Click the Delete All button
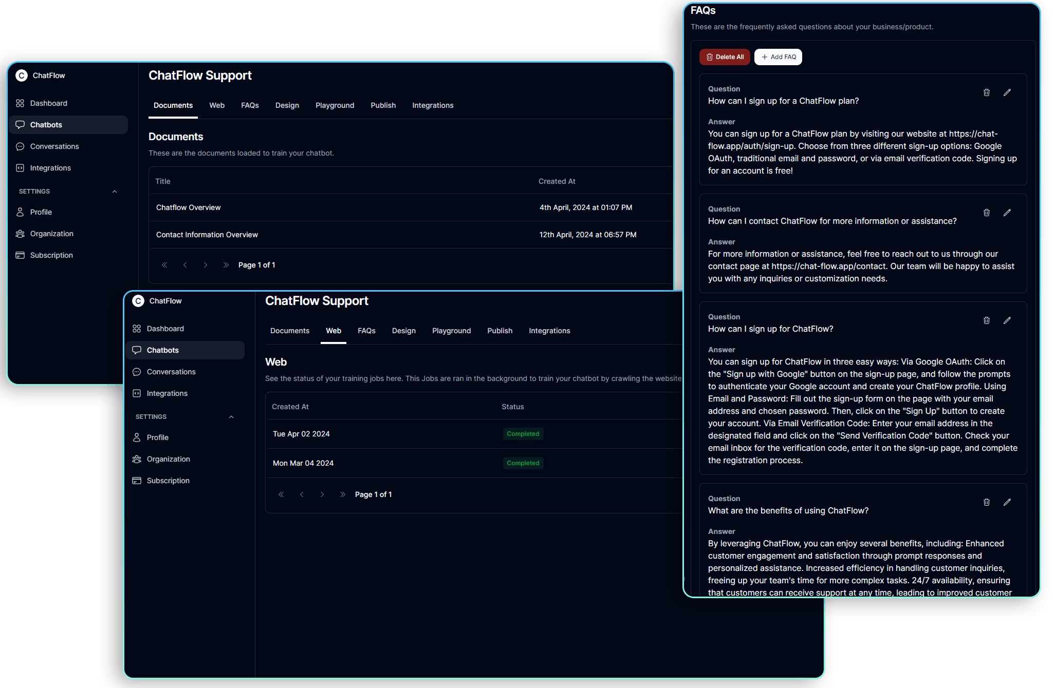Viewport: 1055px width, 688px height. coord(725,57)
